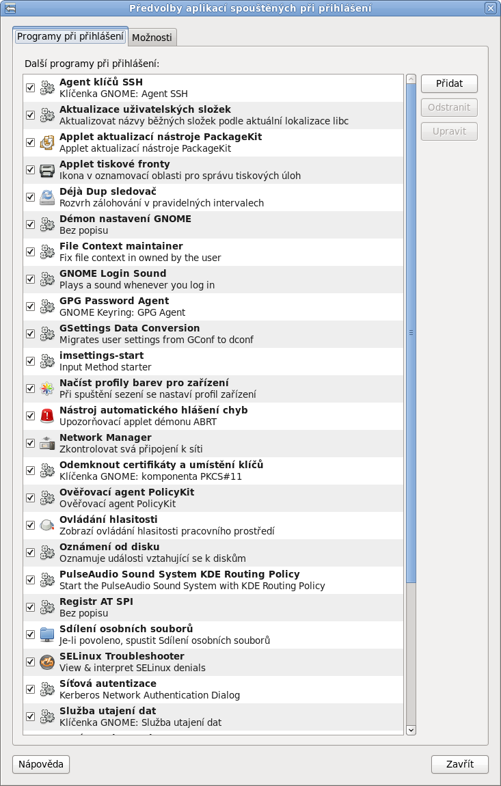The image size is (501, 786).
Task: Uncheck GPG Password Agent checkbox
Action: pos(30,306)
